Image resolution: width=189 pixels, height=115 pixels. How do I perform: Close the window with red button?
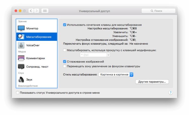16,11
